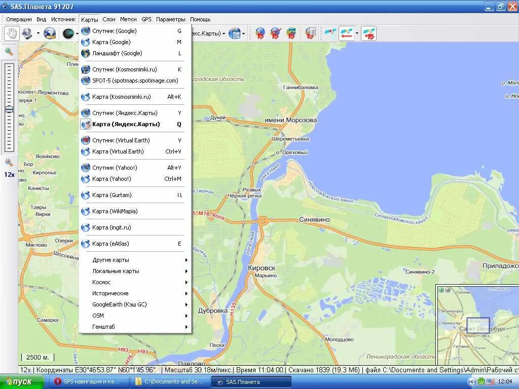The height and width of the screenshot is (389, 519).
Task: Open selection operations dropdown arrow
Action: pos(38,33)
